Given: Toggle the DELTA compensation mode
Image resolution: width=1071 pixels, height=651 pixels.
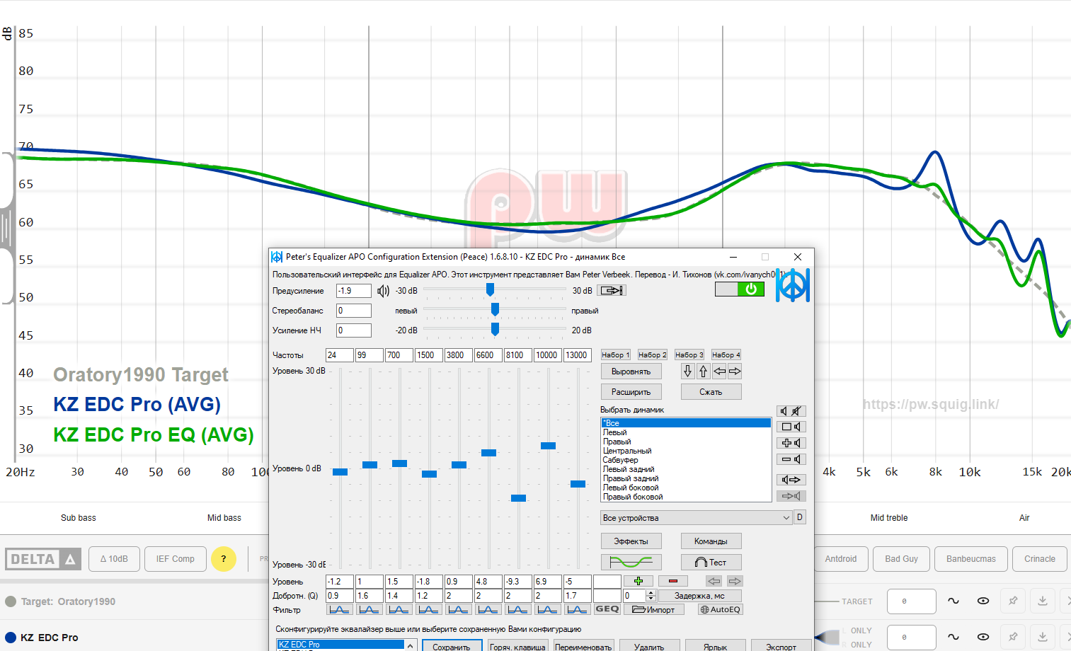Looking at the screenshot, I should click(x=43, y=559).
